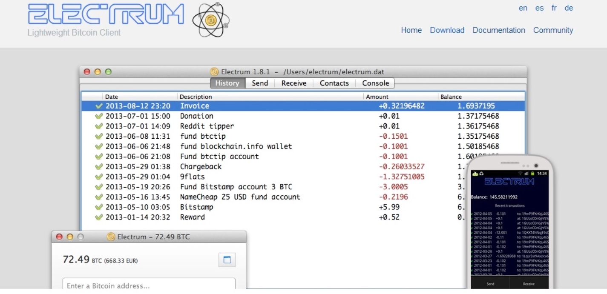
Task: Open the Community link
Action: (x=553, y=30)
